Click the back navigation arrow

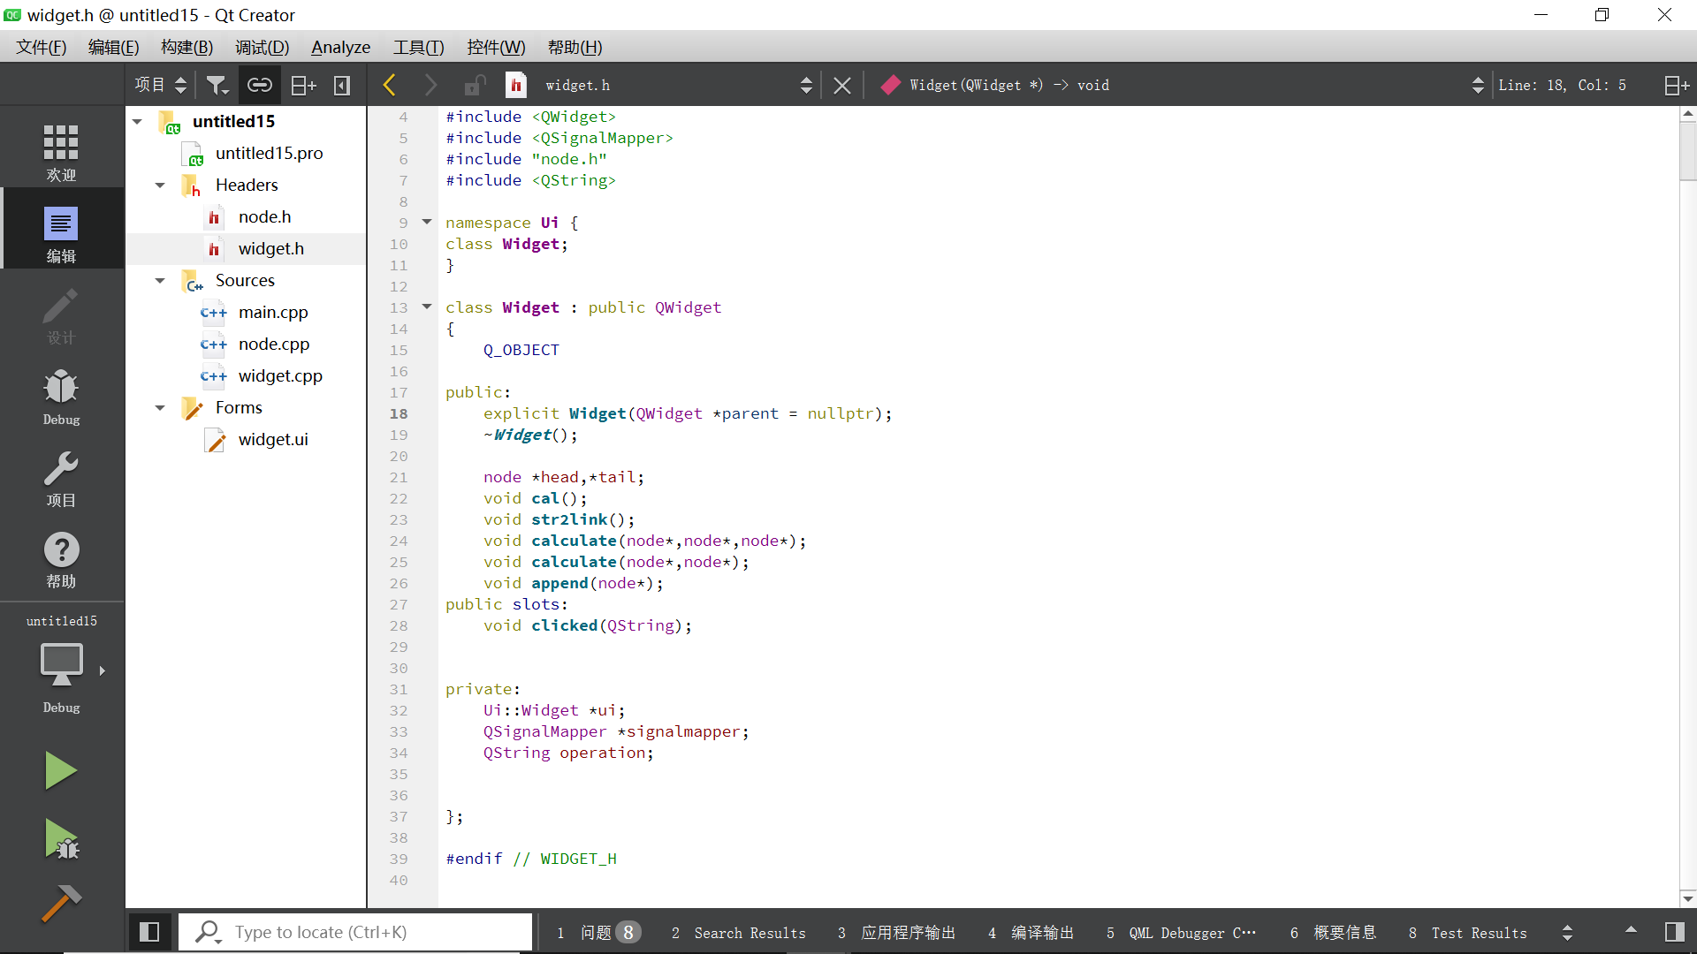[x=389, y=84]
